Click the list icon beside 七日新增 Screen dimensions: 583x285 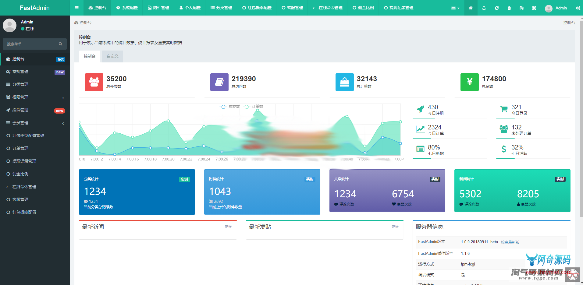point(421,149)
